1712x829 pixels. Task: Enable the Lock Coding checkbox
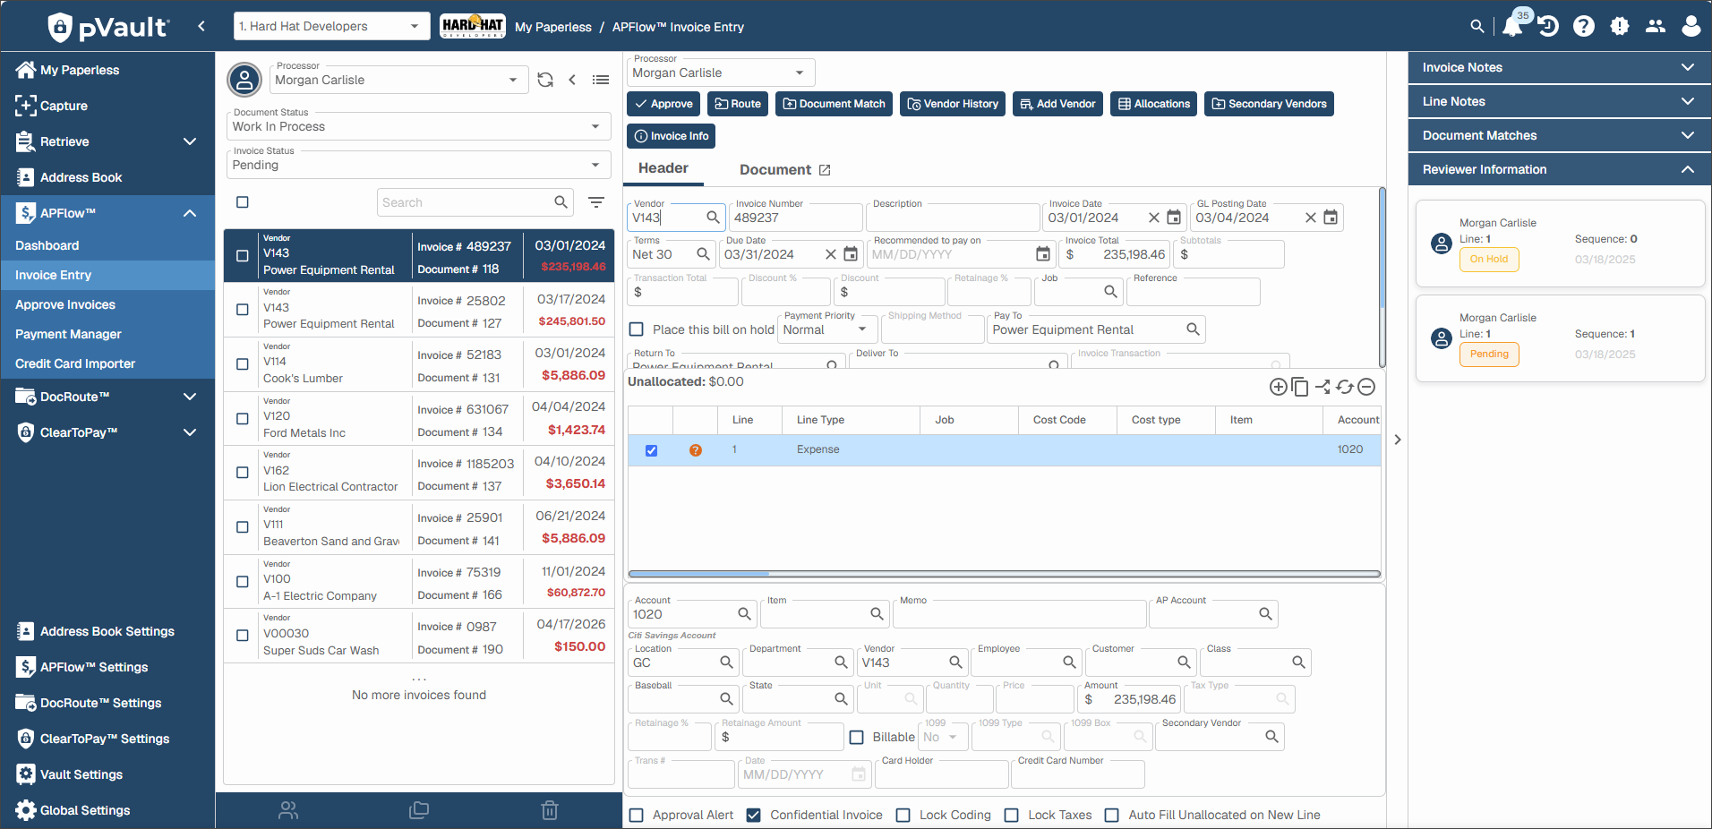coord(903,816)
